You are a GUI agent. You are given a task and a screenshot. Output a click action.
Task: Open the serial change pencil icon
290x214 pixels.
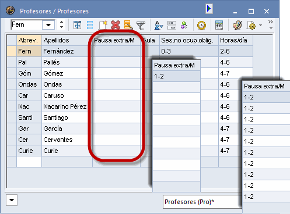tap(128, 25)
